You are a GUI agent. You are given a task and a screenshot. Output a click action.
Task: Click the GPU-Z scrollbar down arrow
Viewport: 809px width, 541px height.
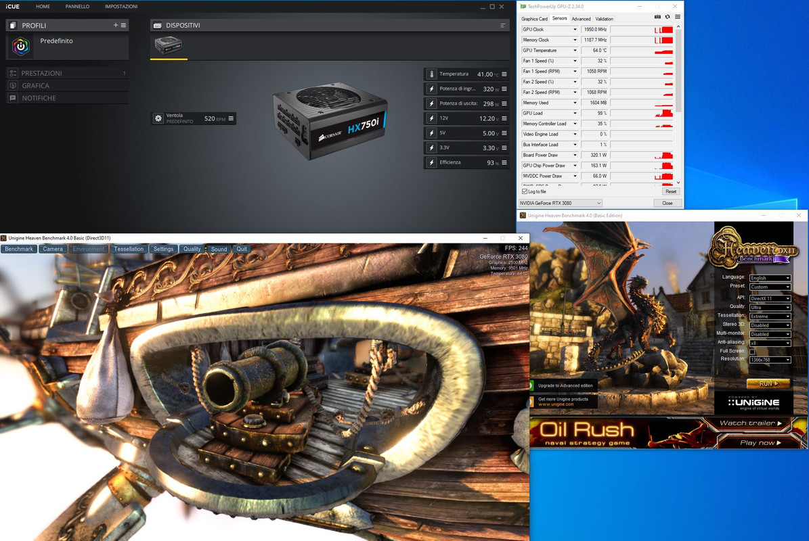point(678,183)
